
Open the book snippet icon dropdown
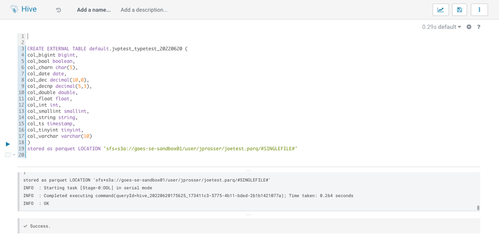(10, 155)
